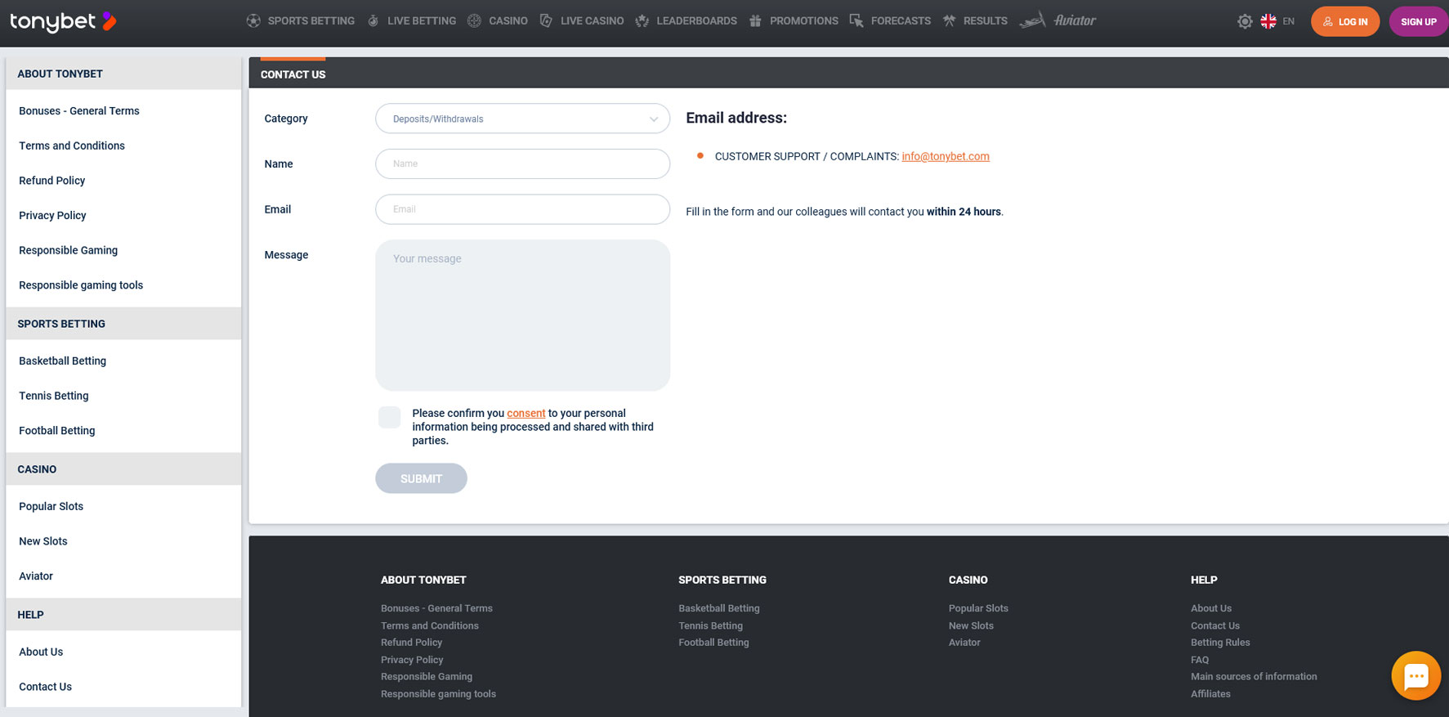The height and width of the screenshot is (717, 1449).
Task: Click into the Your message text area
Action: 522,315
